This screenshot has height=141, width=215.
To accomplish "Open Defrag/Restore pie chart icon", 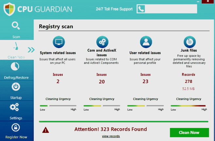I will pyautogui.click(x=16, y=67).
